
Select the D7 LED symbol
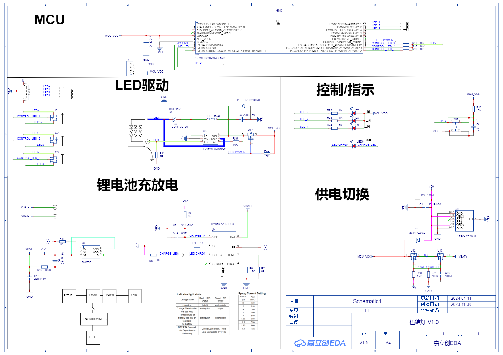tap(353, 113)
